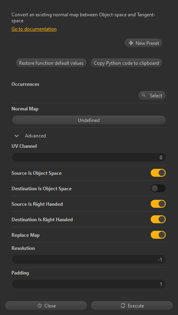Toggle Destination Is Right Handed off
This screenshot has width=178, height=315.
click(x=158, y=219)
